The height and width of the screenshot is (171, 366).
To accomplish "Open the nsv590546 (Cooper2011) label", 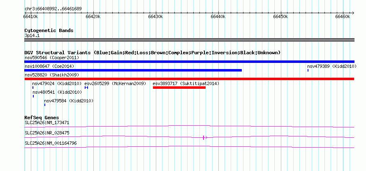I will click(52, 58).
